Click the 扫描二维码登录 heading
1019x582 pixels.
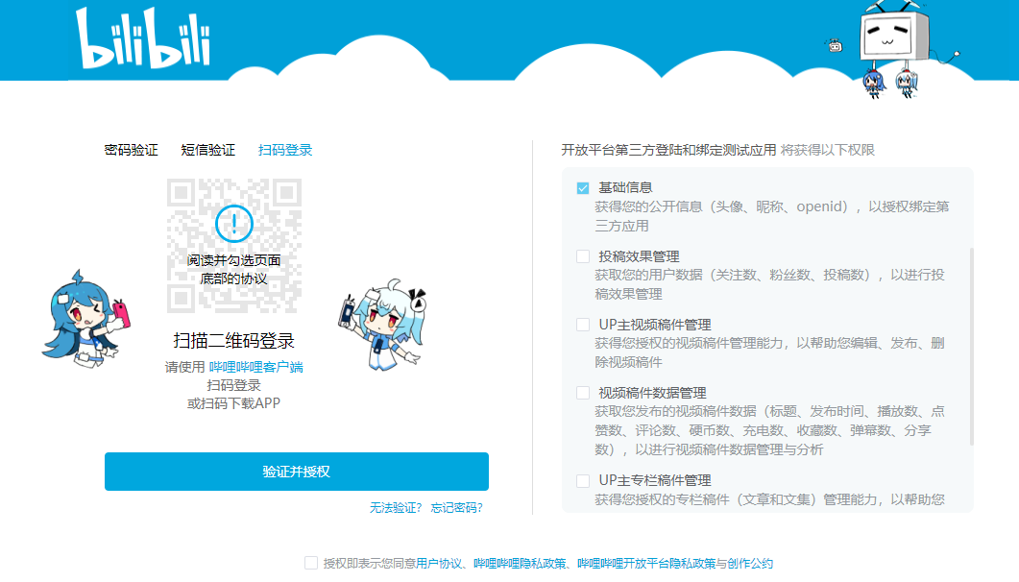(x=234, y=340)
